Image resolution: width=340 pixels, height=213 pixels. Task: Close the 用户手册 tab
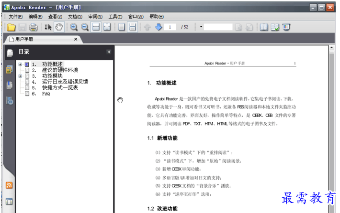[76, 39]
